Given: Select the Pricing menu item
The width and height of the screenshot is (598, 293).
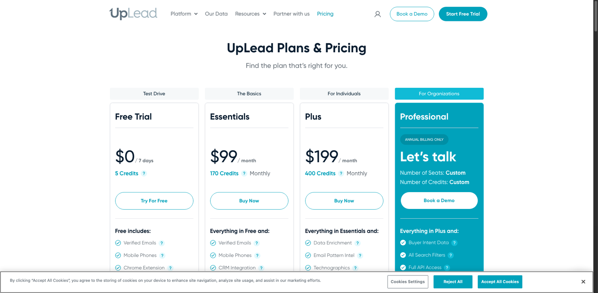Looking at the screenshot, I should (325, 14).
